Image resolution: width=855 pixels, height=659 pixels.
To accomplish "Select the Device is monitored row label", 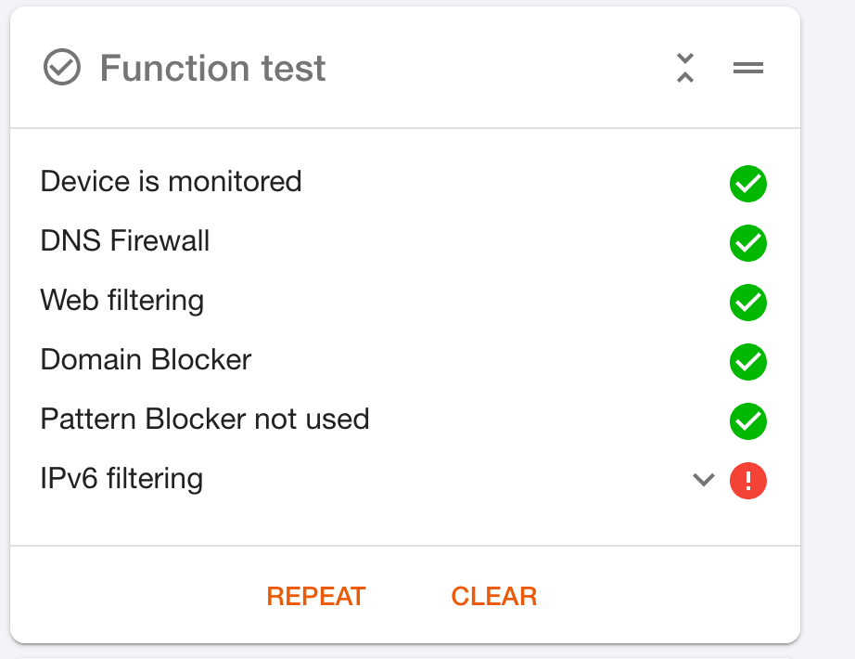I will tap(171, 181).
